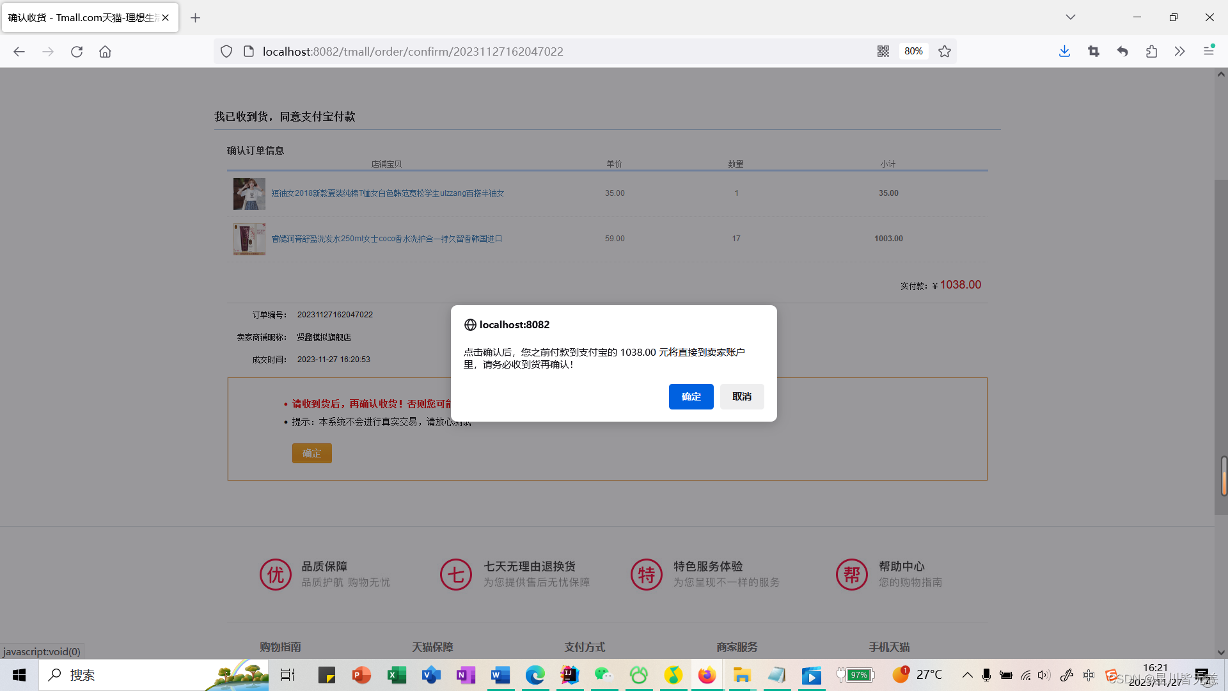
Task: Open Task View on the taskbar
Action: point(288,675)
